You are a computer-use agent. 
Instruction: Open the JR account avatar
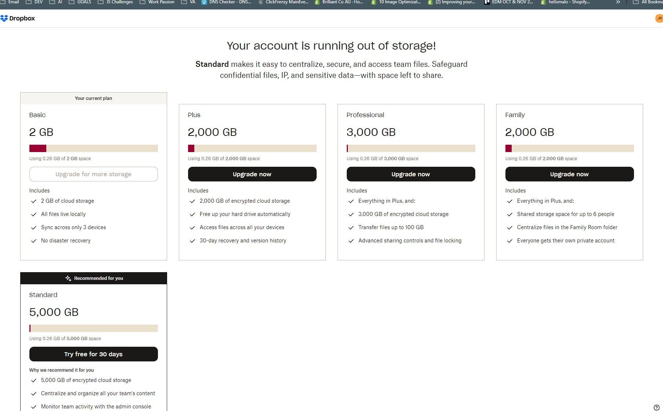[659, 18]
